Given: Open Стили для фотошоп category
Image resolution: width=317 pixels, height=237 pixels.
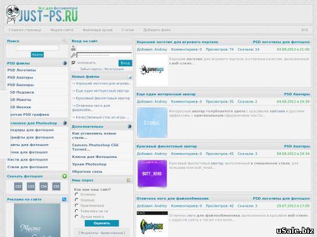Looking at the screenshot, I should [27, 167].
